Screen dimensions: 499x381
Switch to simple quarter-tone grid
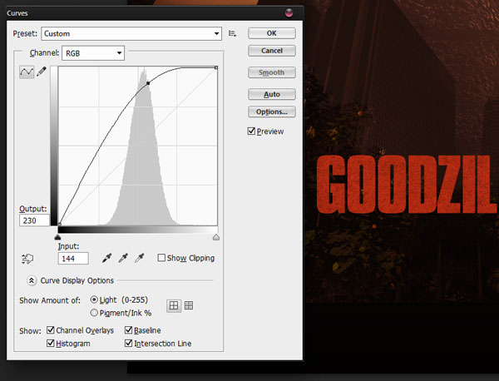(x=174, y=306)
